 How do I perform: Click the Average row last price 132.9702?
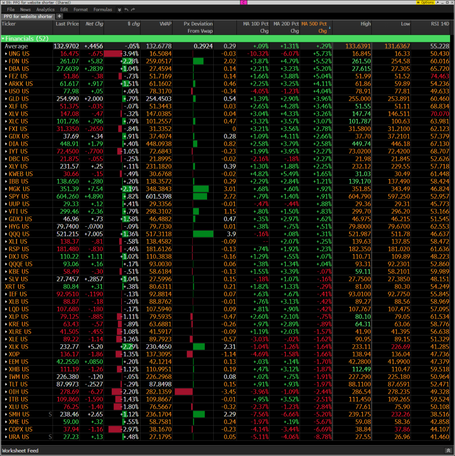66,46
